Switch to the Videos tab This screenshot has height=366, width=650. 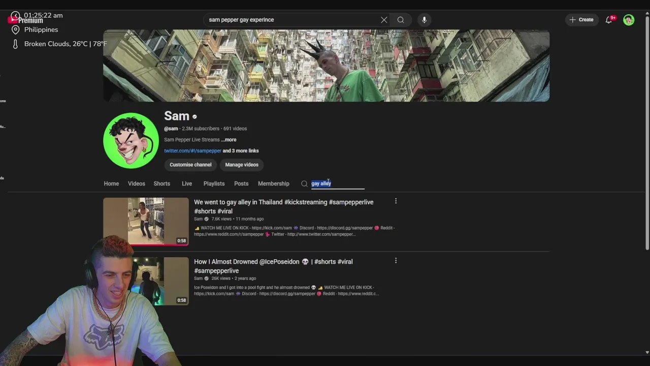click(x=136, y=184)
